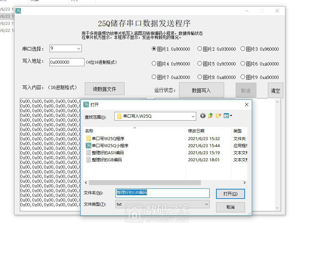Viewport: 316px width, 254px height.
Task: Create a new folder using the new-folder icon
Action: pyautogui.click(x=218, y=116)
